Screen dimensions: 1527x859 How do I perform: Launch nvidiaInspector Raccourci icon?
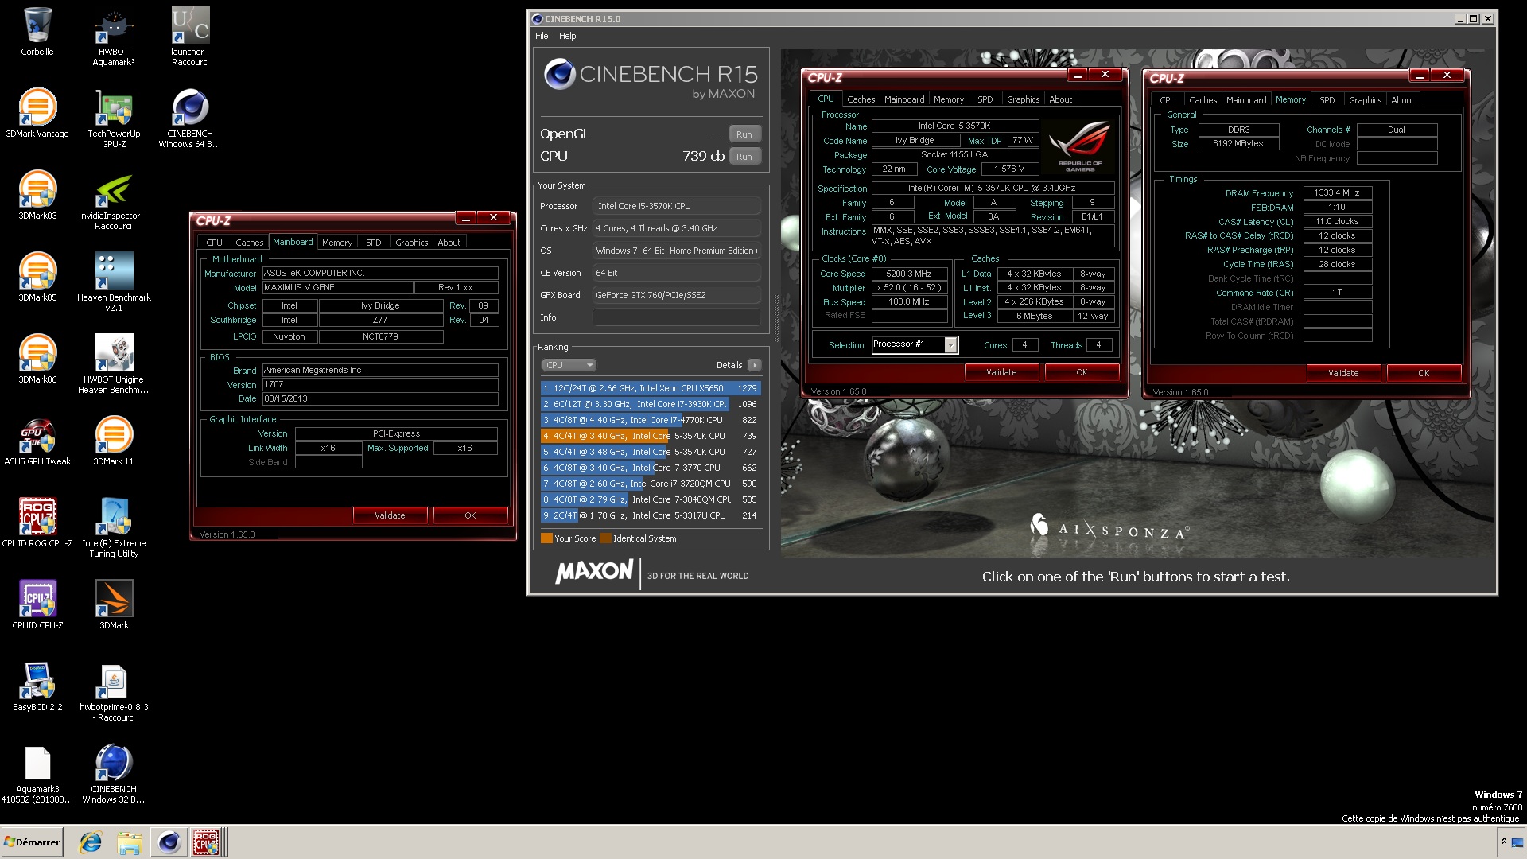(x=114, y=200)
